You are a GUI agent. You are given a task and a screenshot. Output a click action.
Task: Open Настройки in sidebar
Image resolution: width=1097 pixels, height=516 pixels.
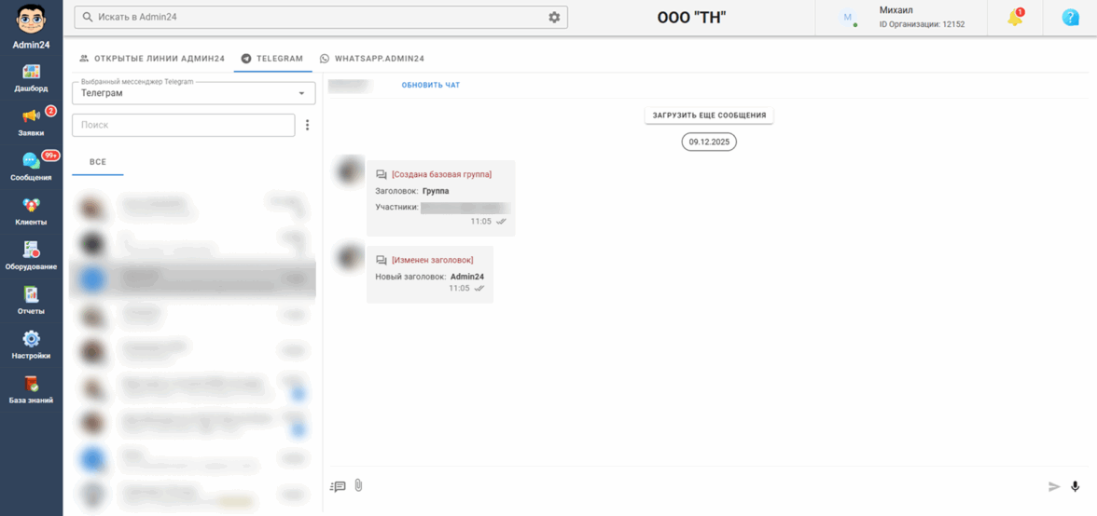coord(31,345)
